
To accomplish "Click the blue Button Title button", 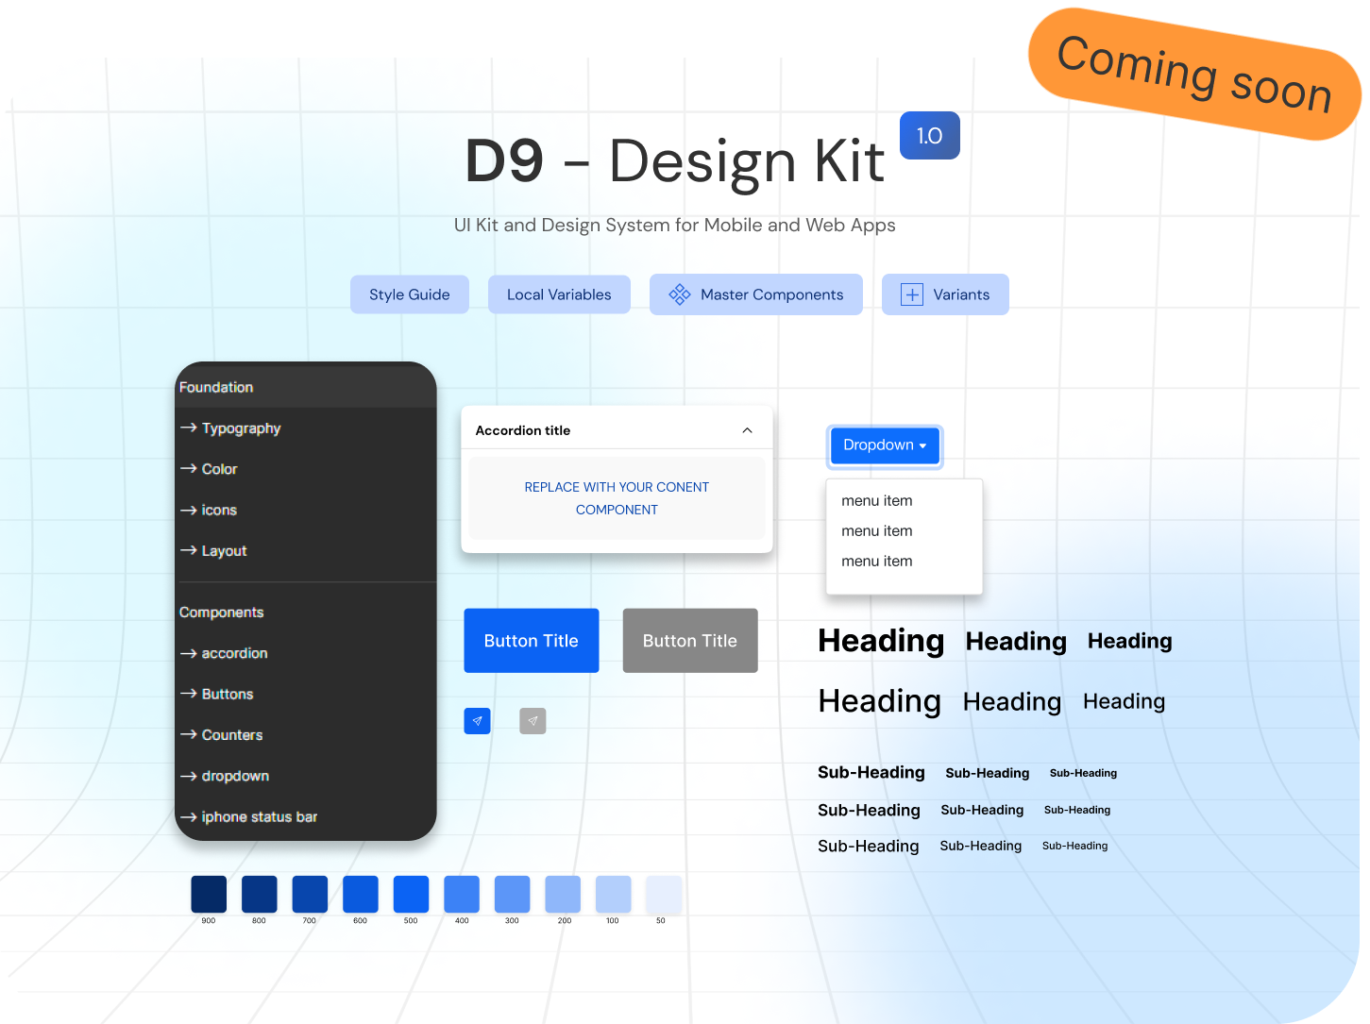I will click(532, 641).
